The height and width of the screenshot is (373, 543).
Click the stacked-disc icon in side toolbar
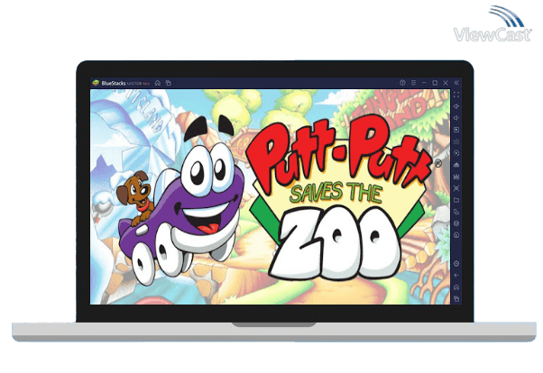tap(456, 223)
